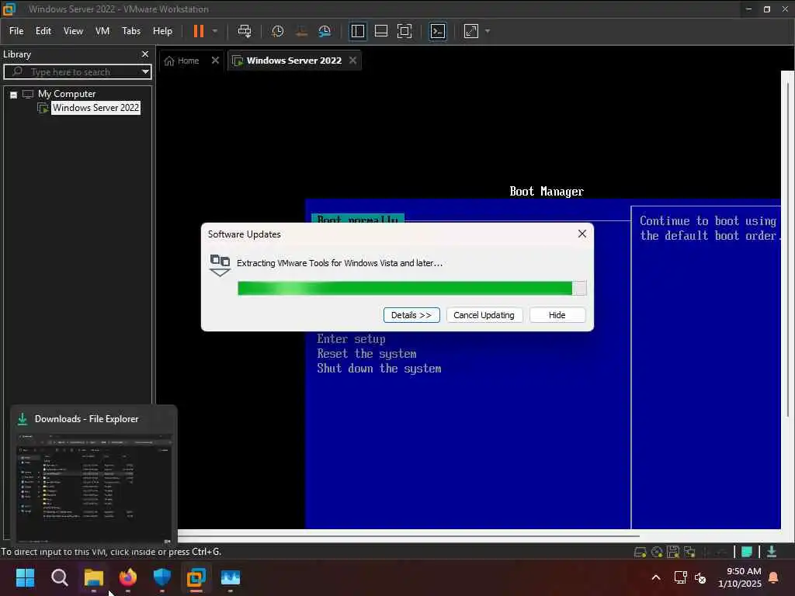Screen dimensions: 795x596
Task: Close the Software Updates dialog
Action: 582,234
